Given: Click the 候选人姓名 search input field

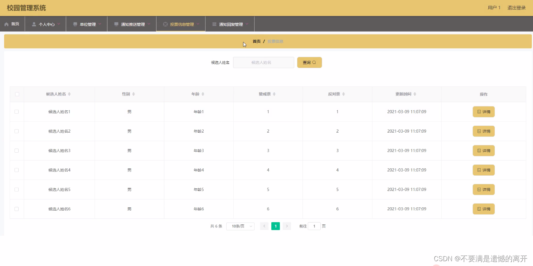Looking at the screenshot, I should (x=264, y=62).
